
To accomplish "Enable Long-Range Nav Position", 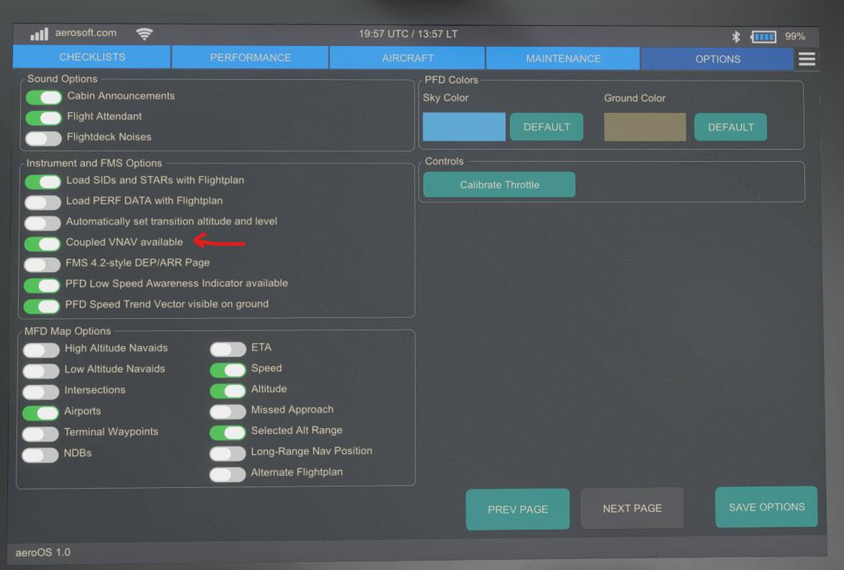I will [x=228, y=453].
